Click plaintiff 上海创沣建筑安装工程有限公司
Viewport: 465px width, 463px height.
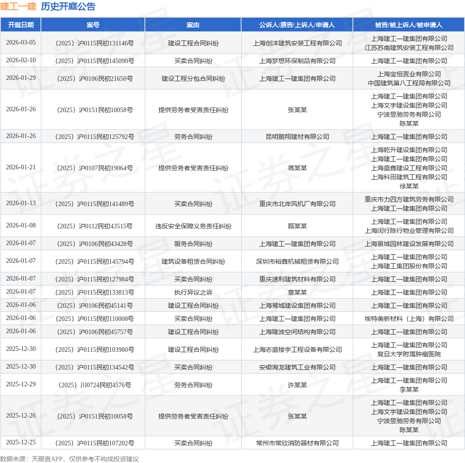(297, 43)
